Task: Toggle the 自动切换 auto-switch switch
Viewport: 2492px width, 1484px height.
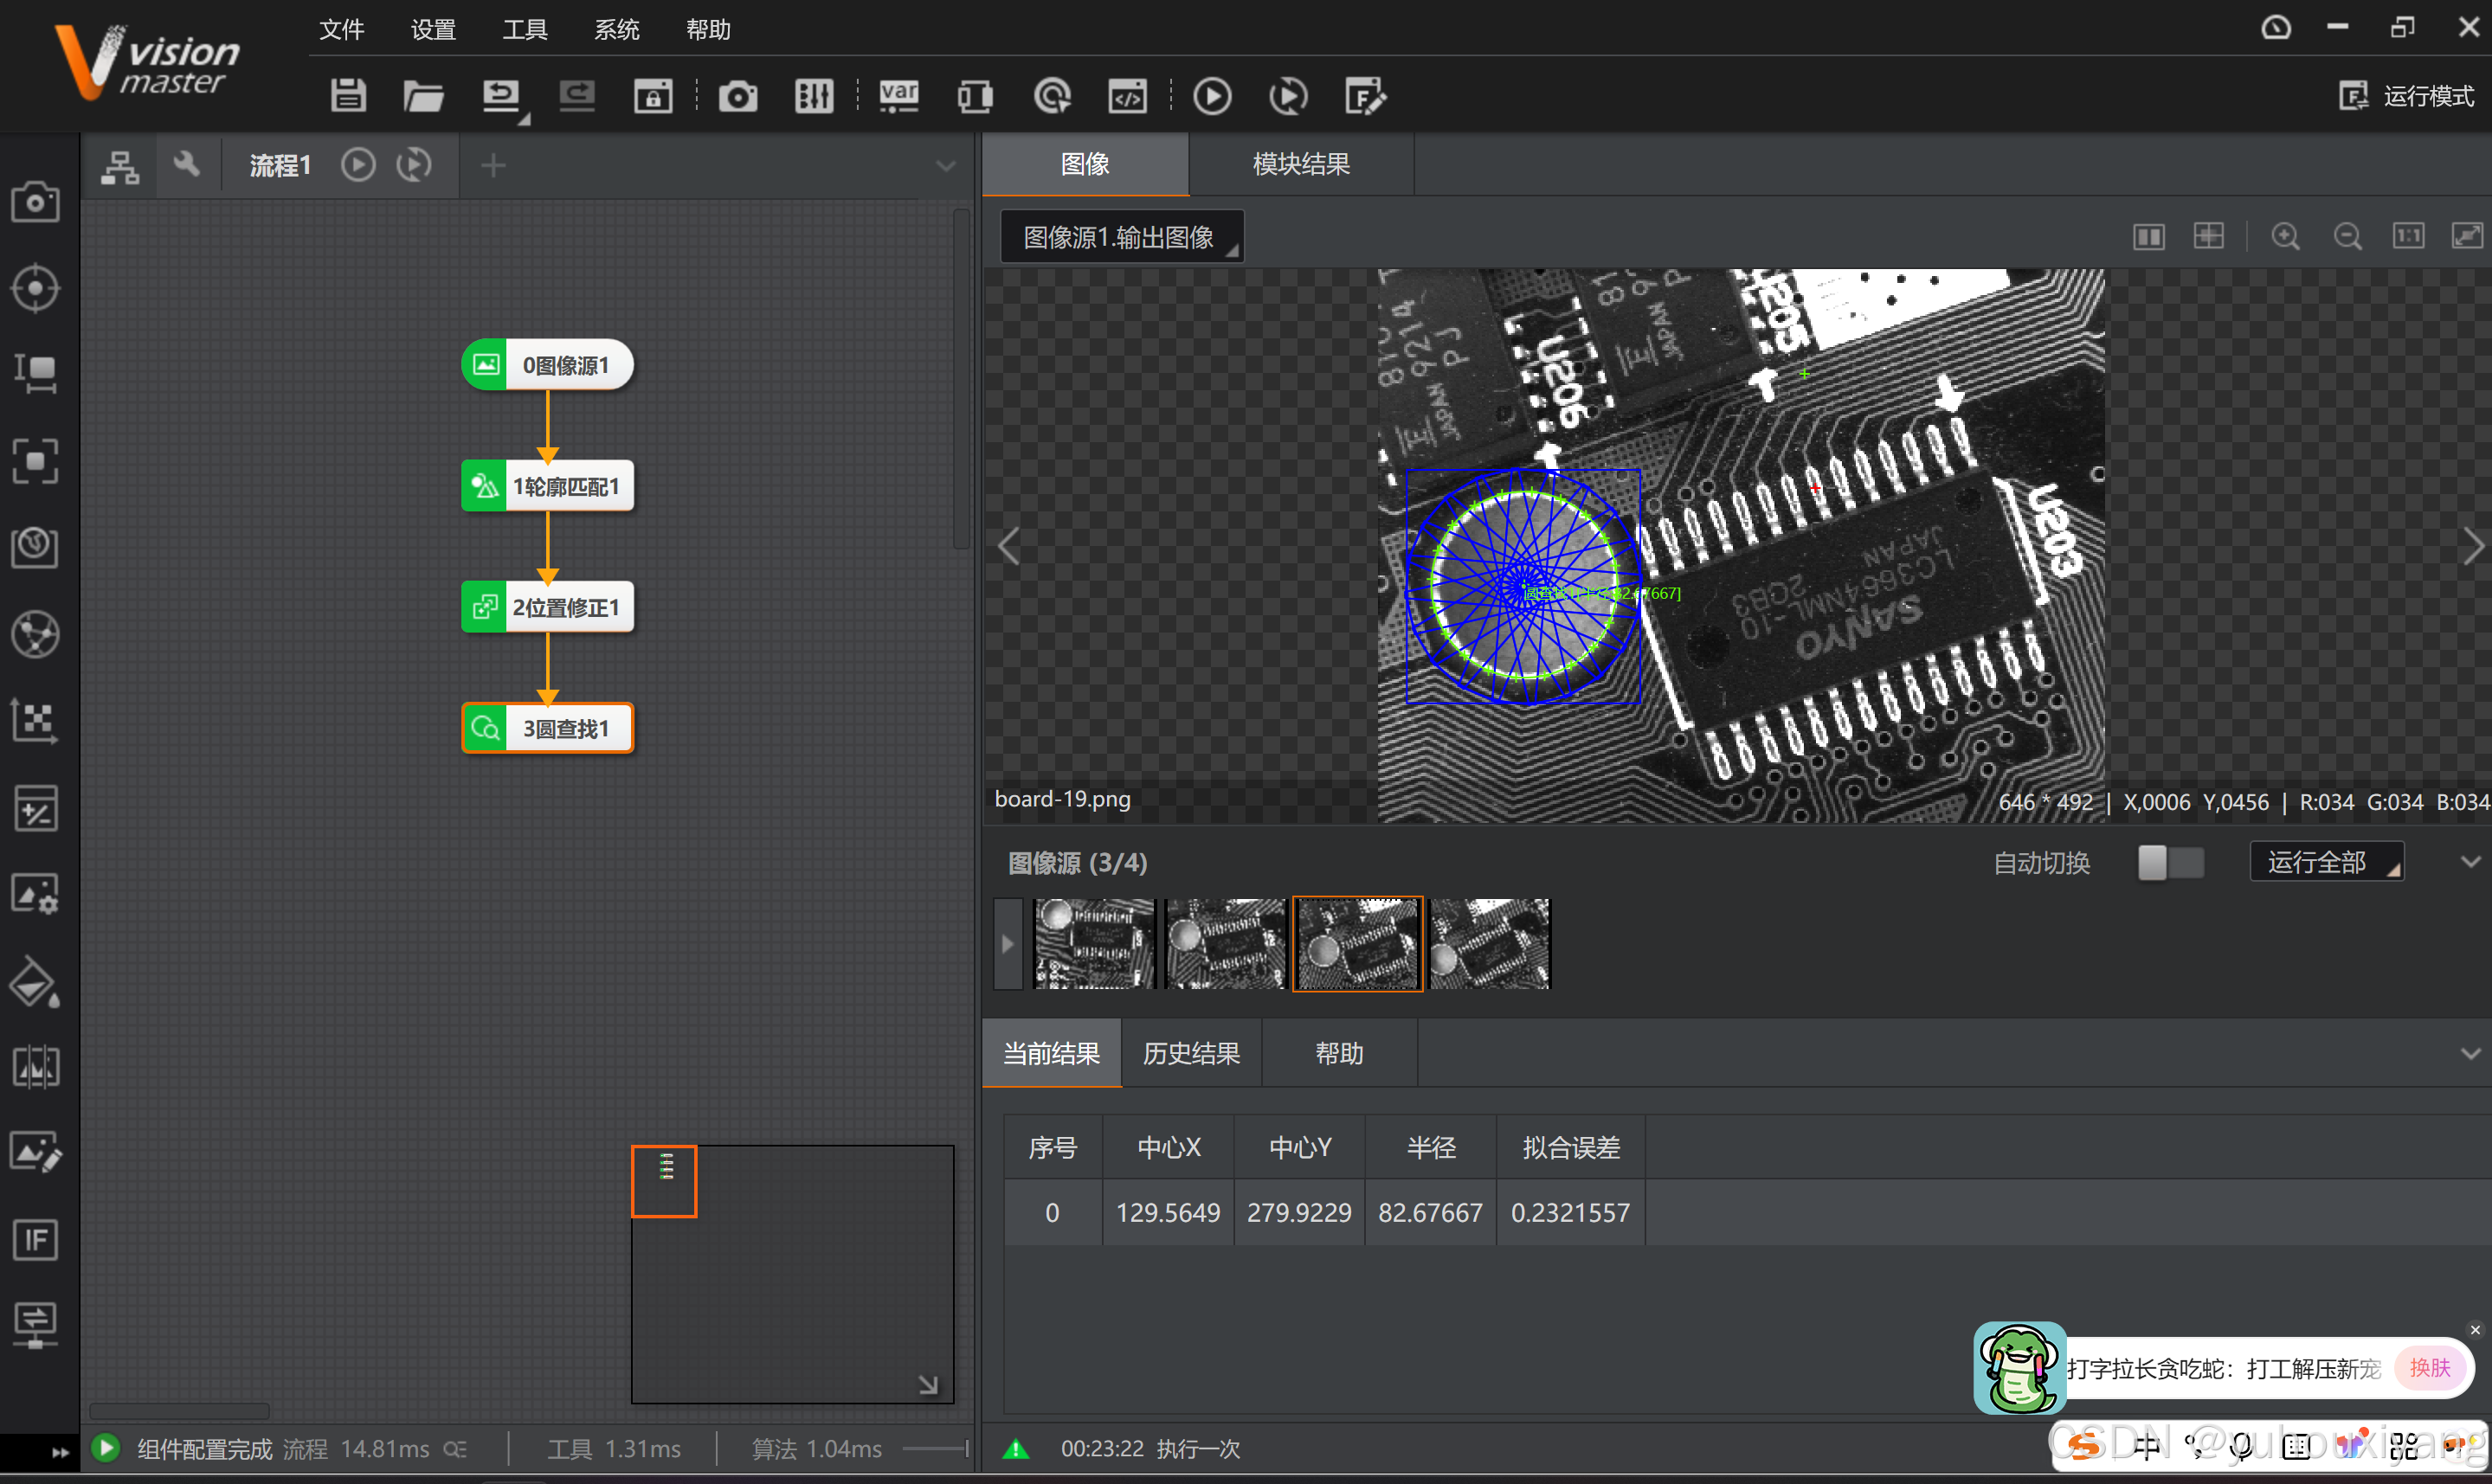Action: click(2170, 862)
